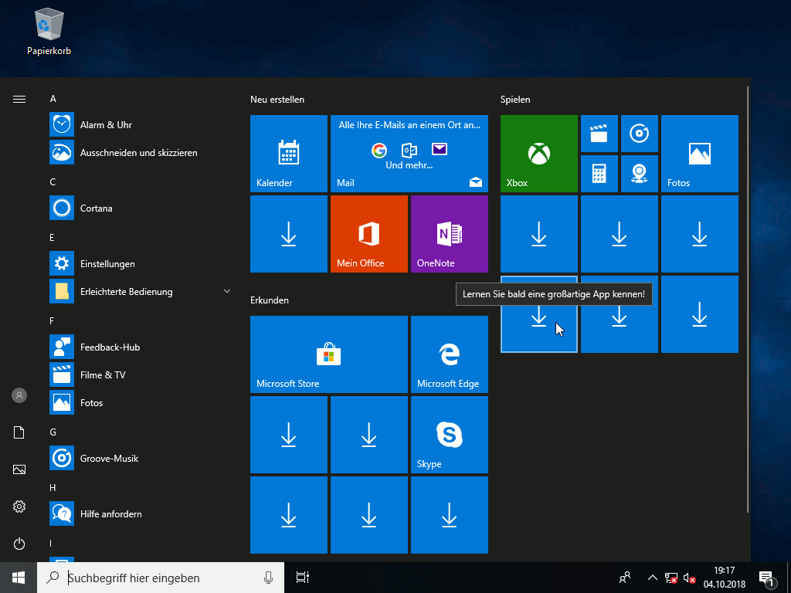
Task: Open the Kalender tile
Action: [x=288, y=154]
